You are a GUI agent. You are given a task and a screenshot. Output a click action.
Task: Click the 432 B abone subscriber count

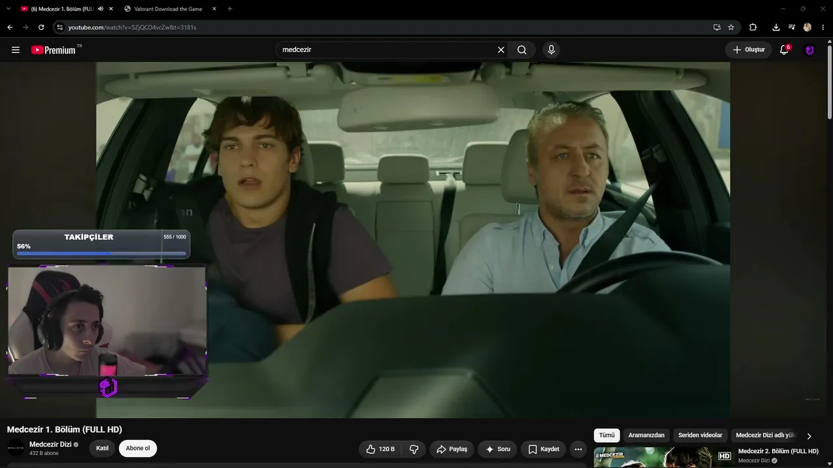point(44,453)
